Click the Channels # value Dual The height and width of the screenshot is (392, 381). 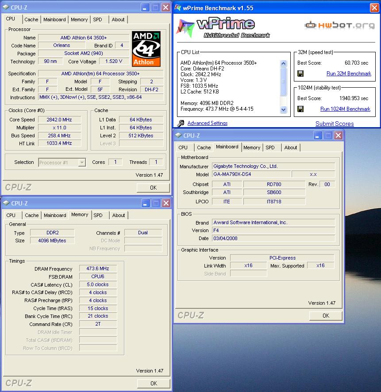pyautogui.click(x=143, y=233)
